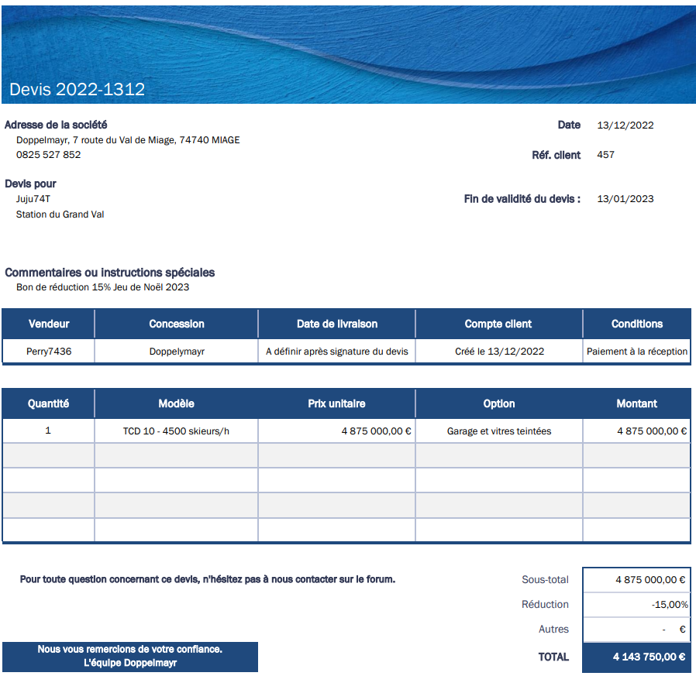Click the "Station du Grand Val" line

pyautogui.click(x=60, y=214)
